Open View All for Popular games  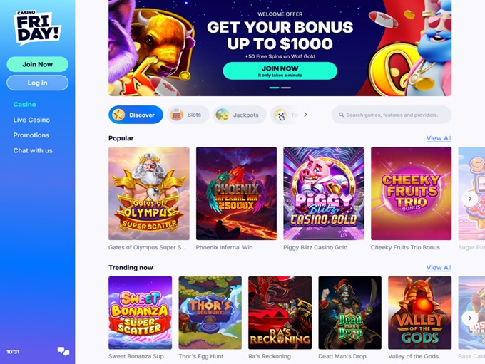tap(439, 138)
